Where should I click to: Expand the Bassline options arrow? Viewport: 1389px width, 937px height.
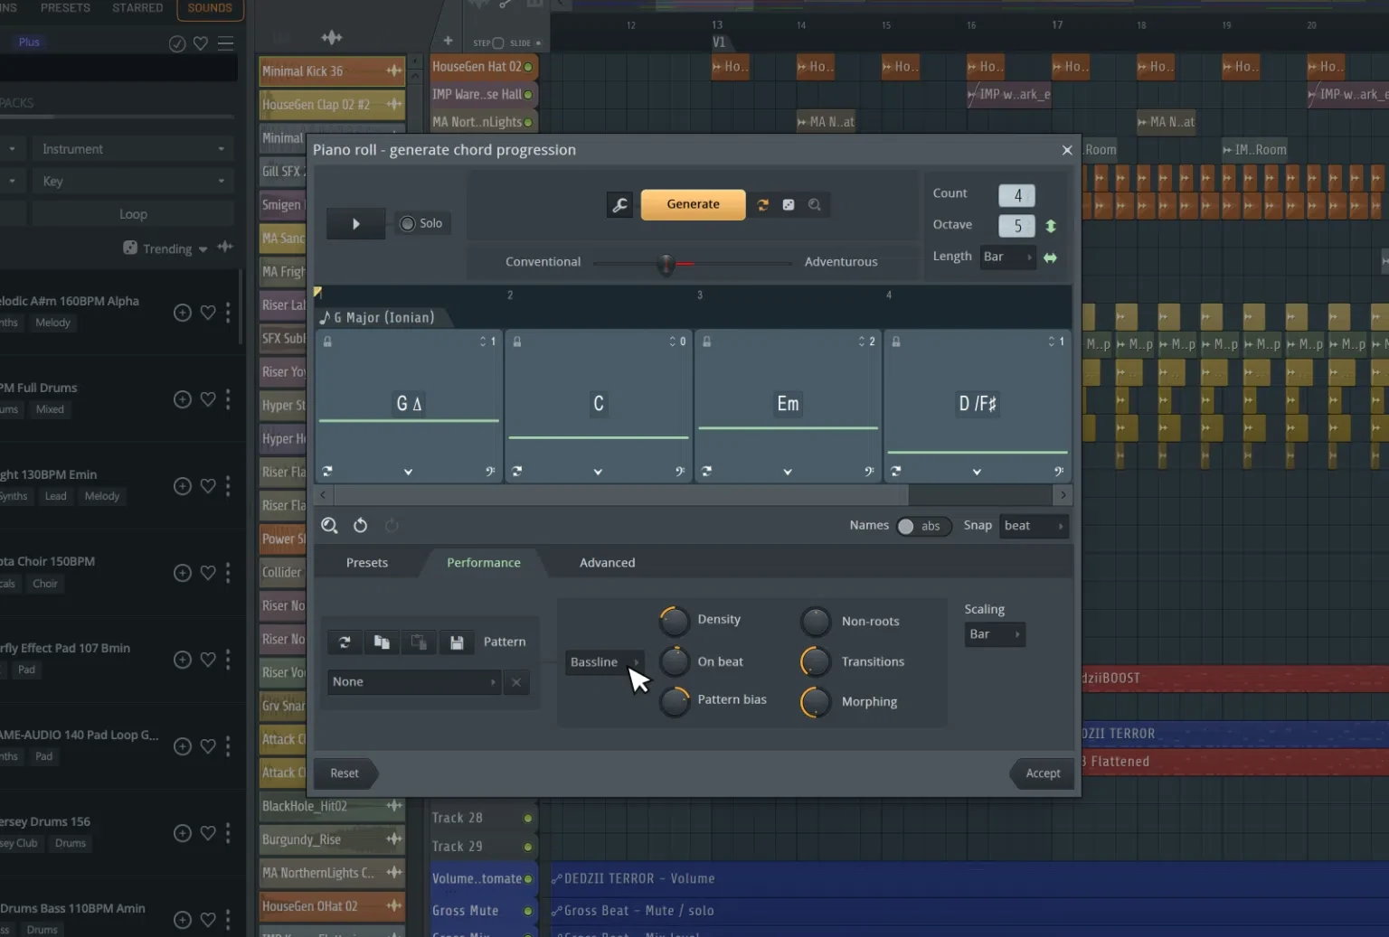[637, 662]
